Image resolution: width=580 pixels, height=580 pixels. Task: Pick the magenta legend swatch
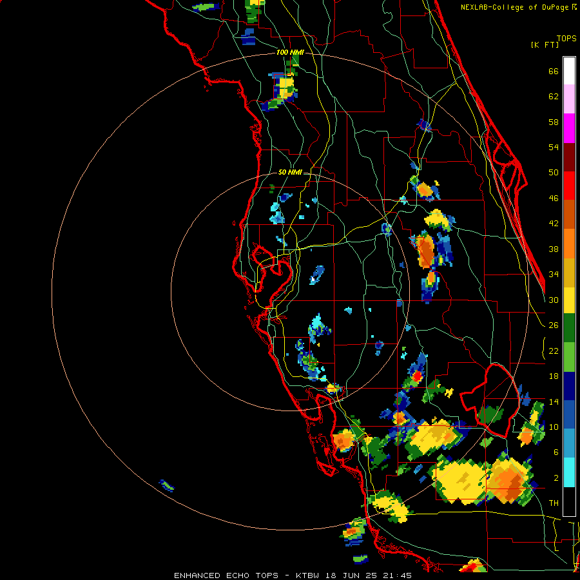(x=569, y=128)
